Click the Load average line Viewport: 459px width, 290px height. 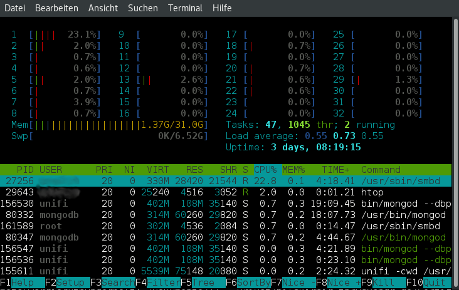coord(305,136)
